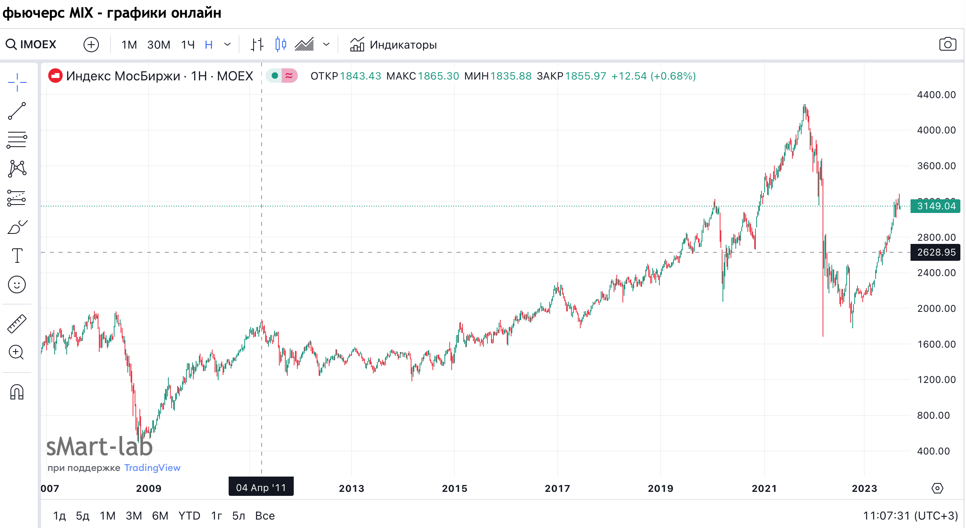Screen dimensions: 966x528
Task: Toggle the pink approximate data indicator
Action: [289, 76]
